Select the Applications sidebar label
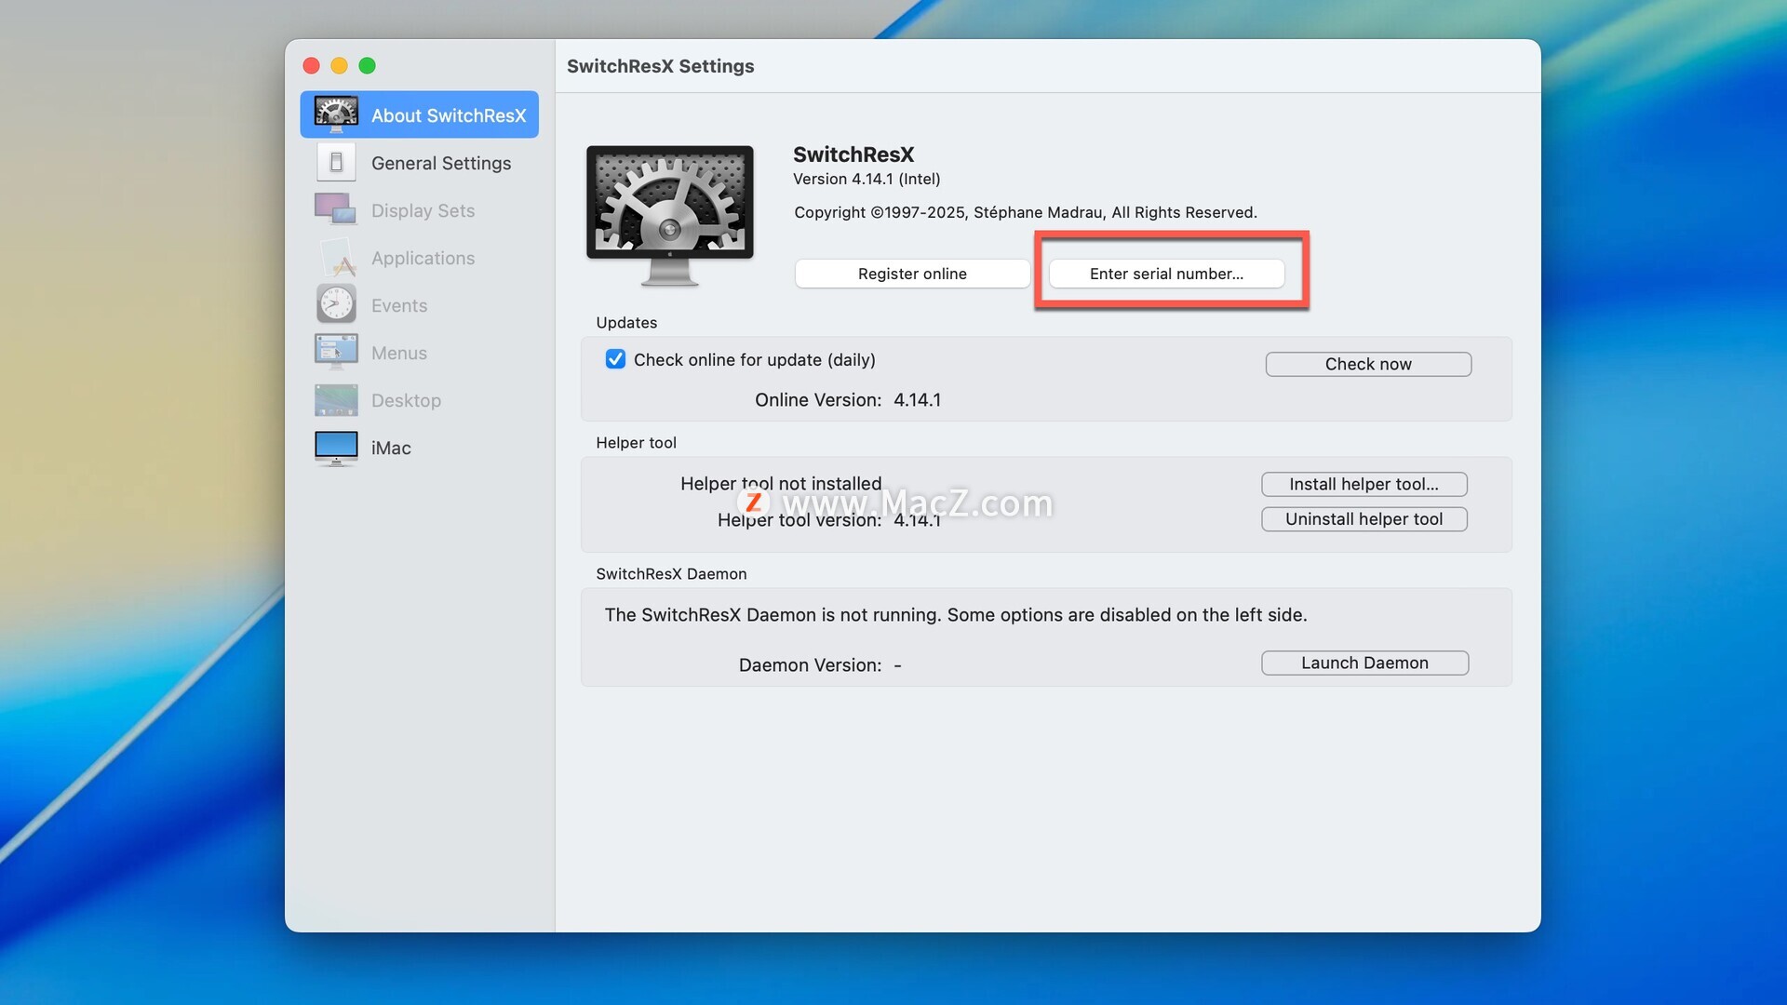This screenshot has width=1787, height=1005. pos(423,258)
